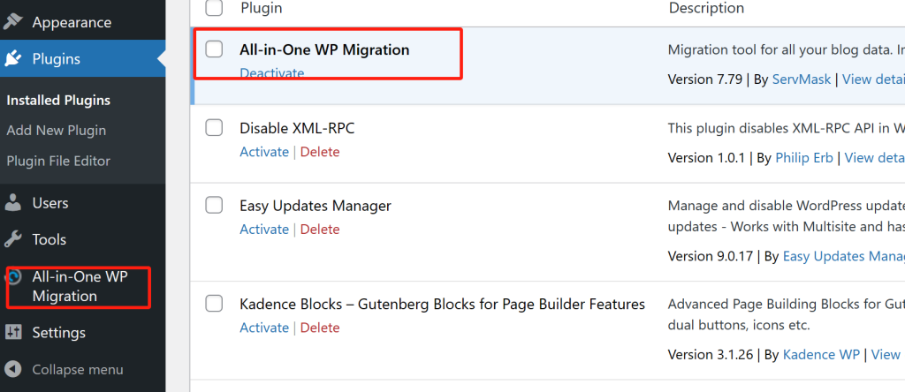
Task: Open the Easy Updates Manager author link
Action: [x=844, y=256]
